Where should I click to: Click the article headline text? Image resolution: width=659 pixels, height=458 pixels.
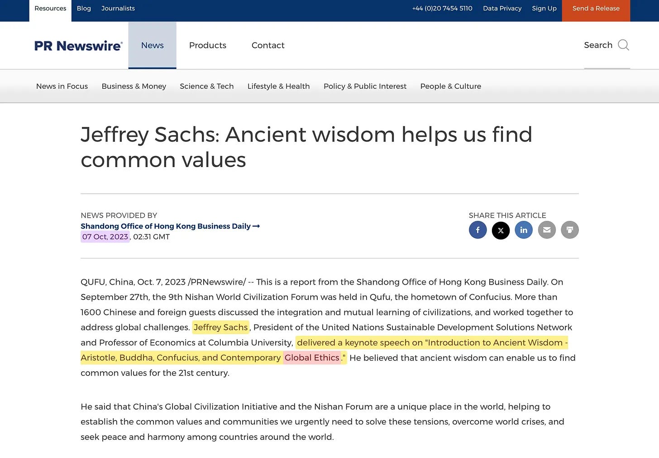click(306, 147)
